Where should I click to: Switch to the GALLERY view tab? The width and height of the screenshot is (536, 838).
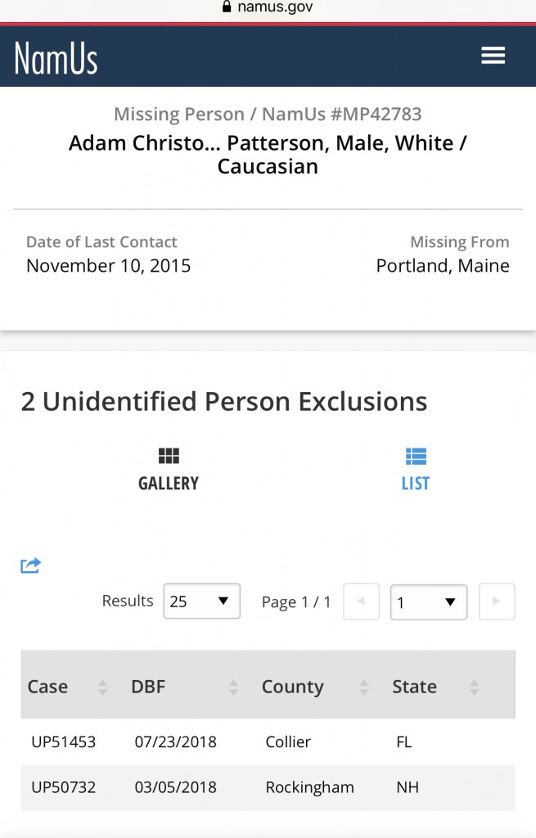pyautogui.click(x=169, y=483)
